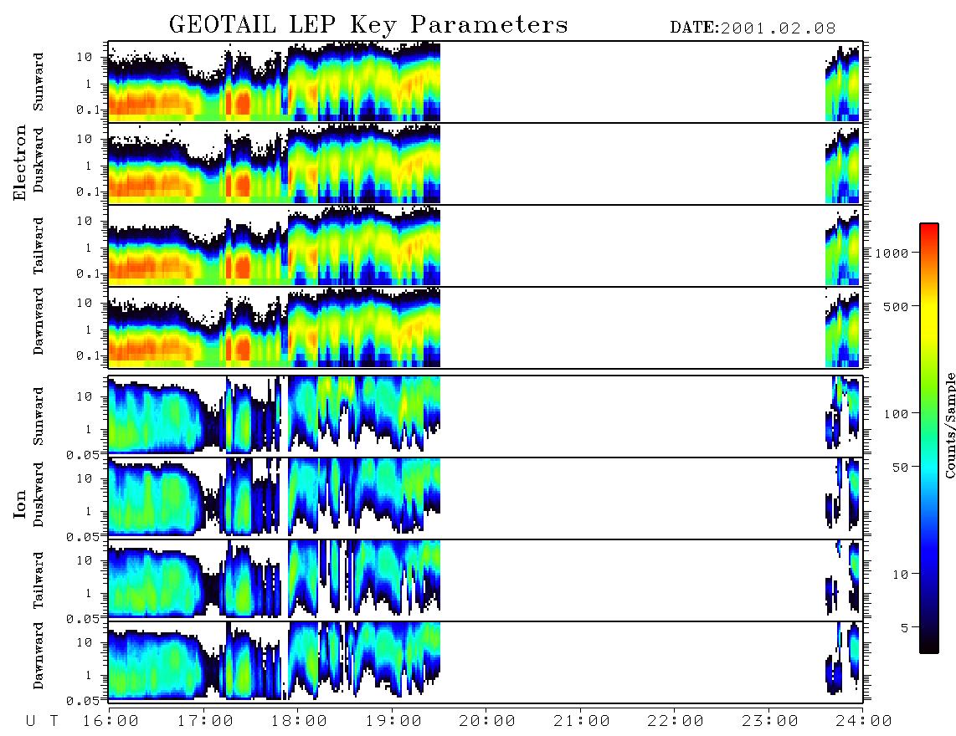This screenshot has height=736, width=956.
Task: Click the DATE:2001.02.08 label
Action: click(x=753, y=28)
